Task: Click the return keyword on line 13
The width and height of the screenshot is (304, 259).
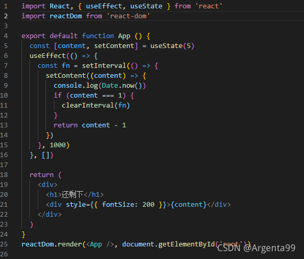Action: (65, 125)
